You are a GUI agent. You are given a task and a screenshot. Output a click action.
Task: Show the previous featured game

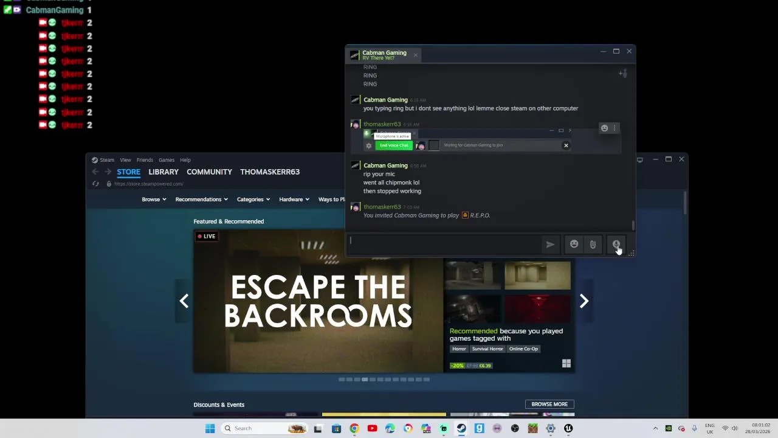184,301
